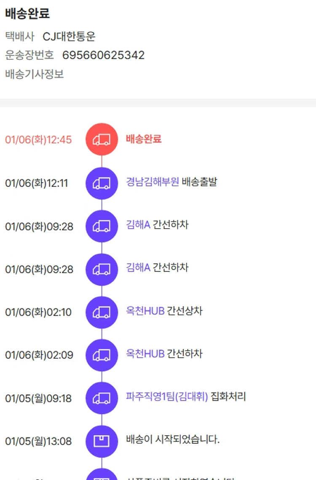Click the 01/06(화)12:45 timestamp
The image size is (316, 480).
pyautogui.click(x=38, y=140)
